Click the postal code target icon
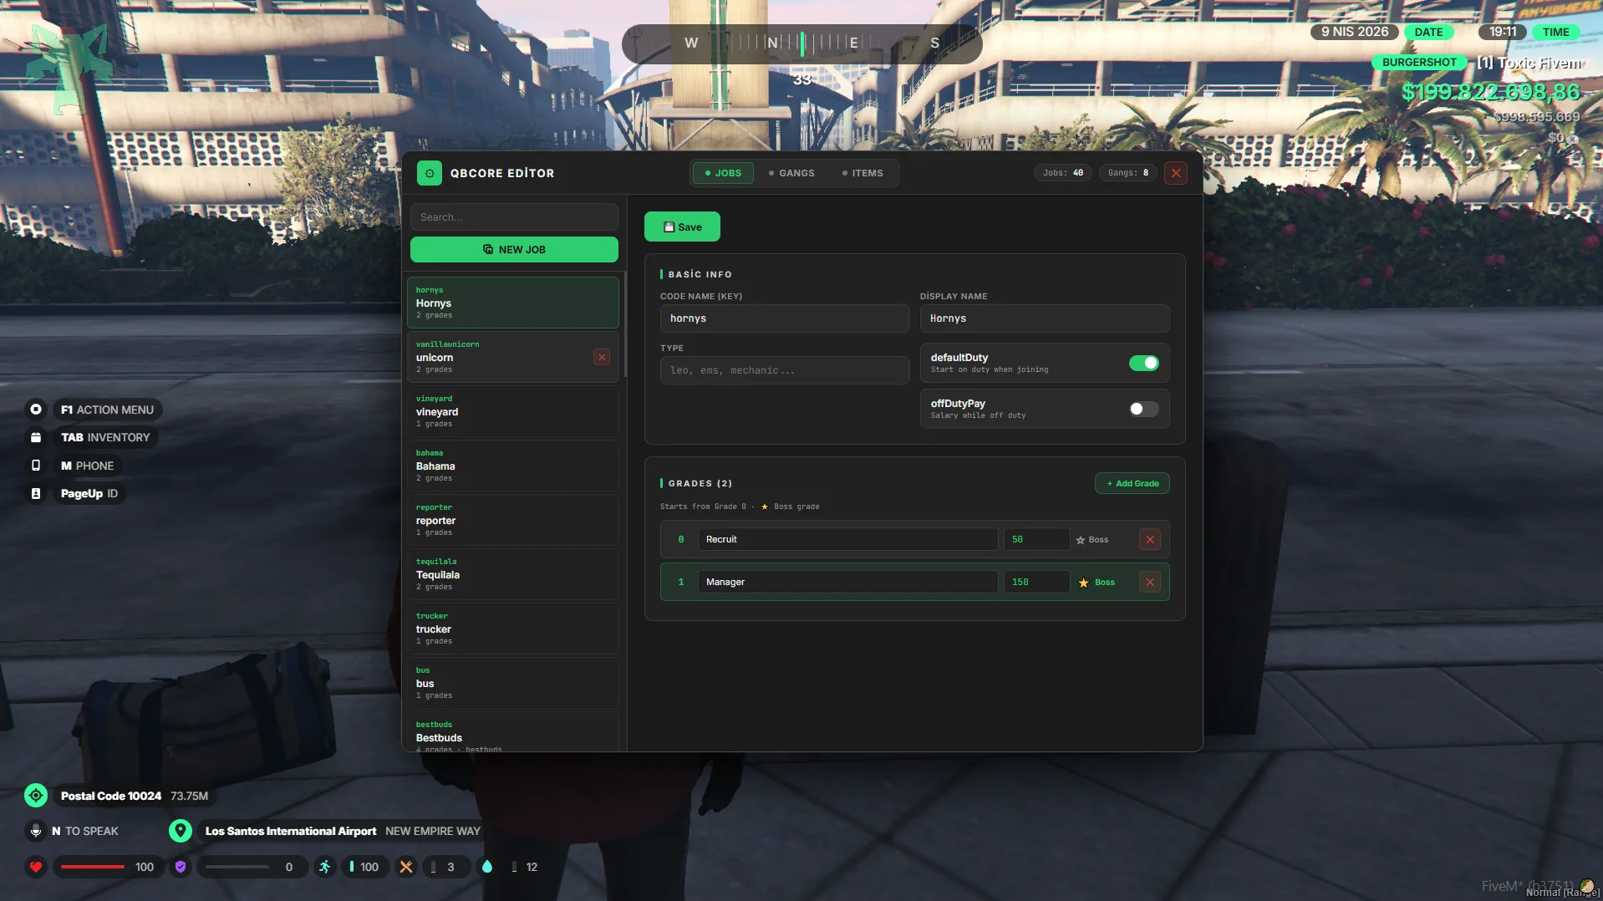The width and height of the screenshot is (1603, 901). point(36,796)
